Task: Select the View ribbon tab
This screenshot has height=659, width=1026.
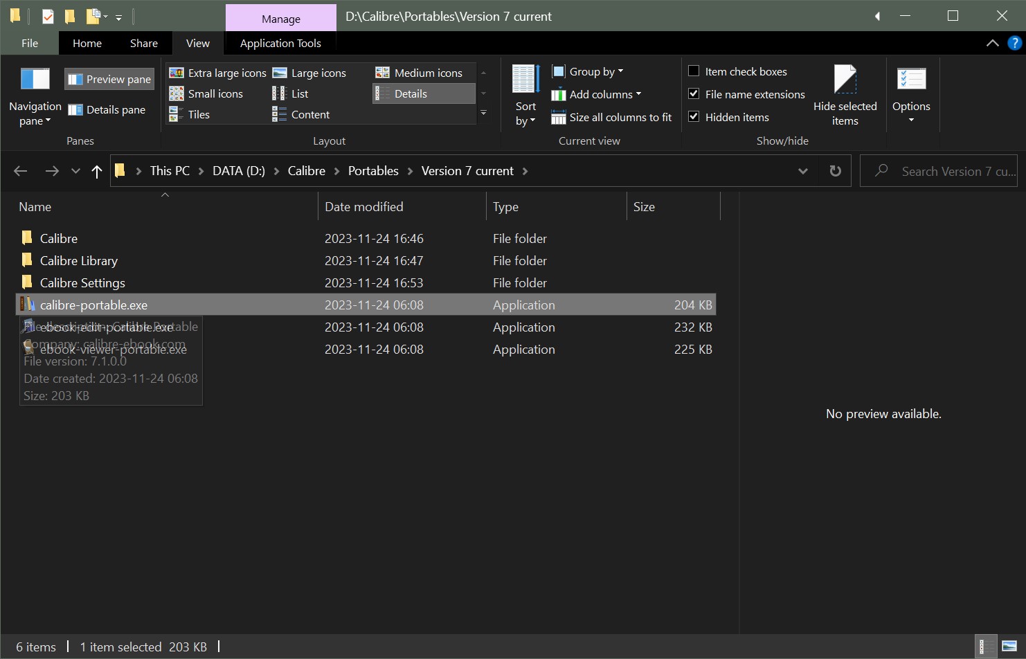Action: [198, 43]
